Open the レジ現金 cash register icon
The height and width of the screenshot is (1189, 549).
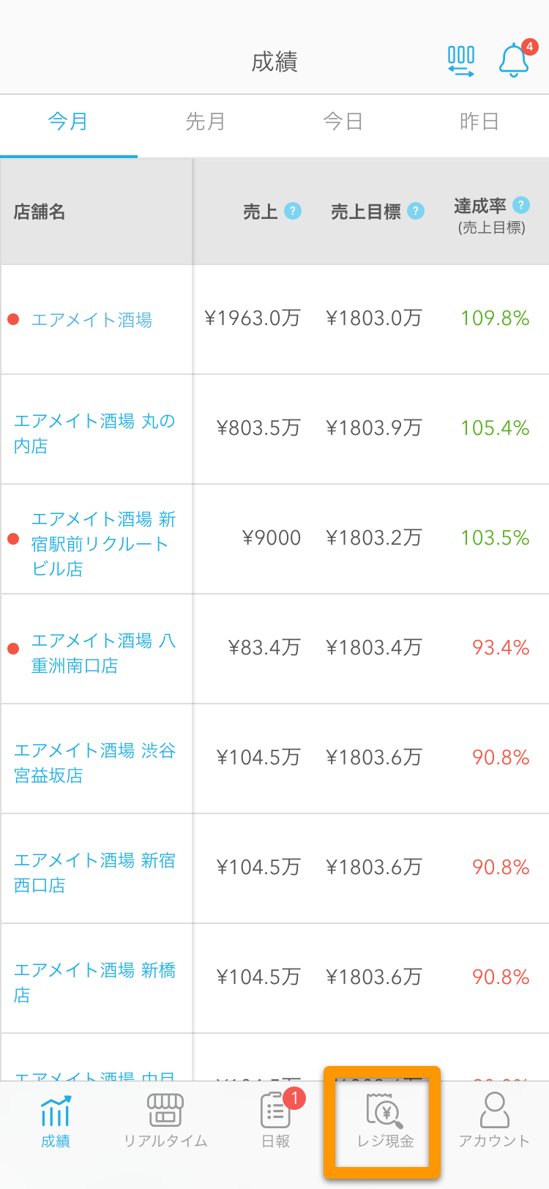point(385,1110)
